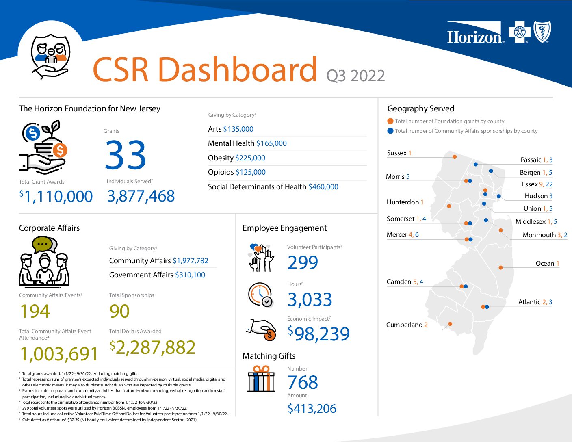Click the orange Ocean county map dot
Image resolution: width=572 pixels, height=442 pixels.
[x=501, y=267]
